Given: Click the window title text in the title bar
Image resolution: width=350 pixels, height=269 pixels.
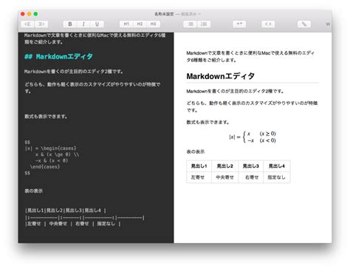Looking at the screenshot, I should 164,14.
